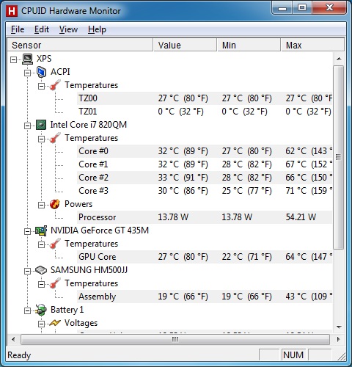Select the Assembly temperature row
Viewport: 352px width, 367px height.
coord(205,297)
